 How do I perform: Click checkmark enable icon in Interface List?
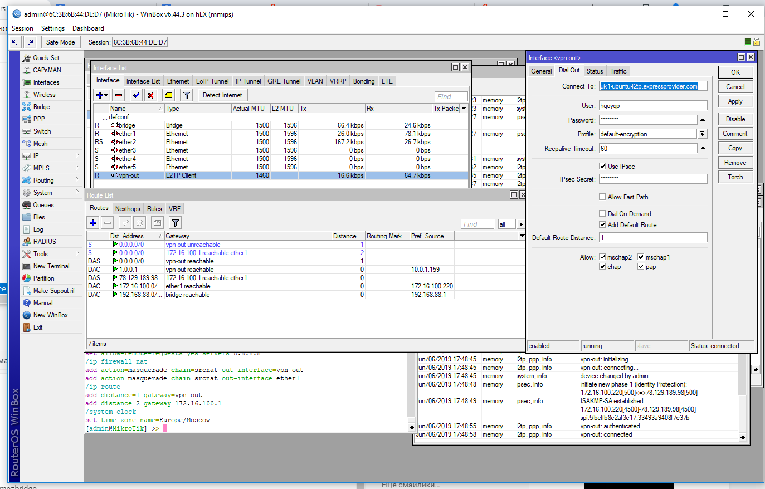[x=137, y=95]
